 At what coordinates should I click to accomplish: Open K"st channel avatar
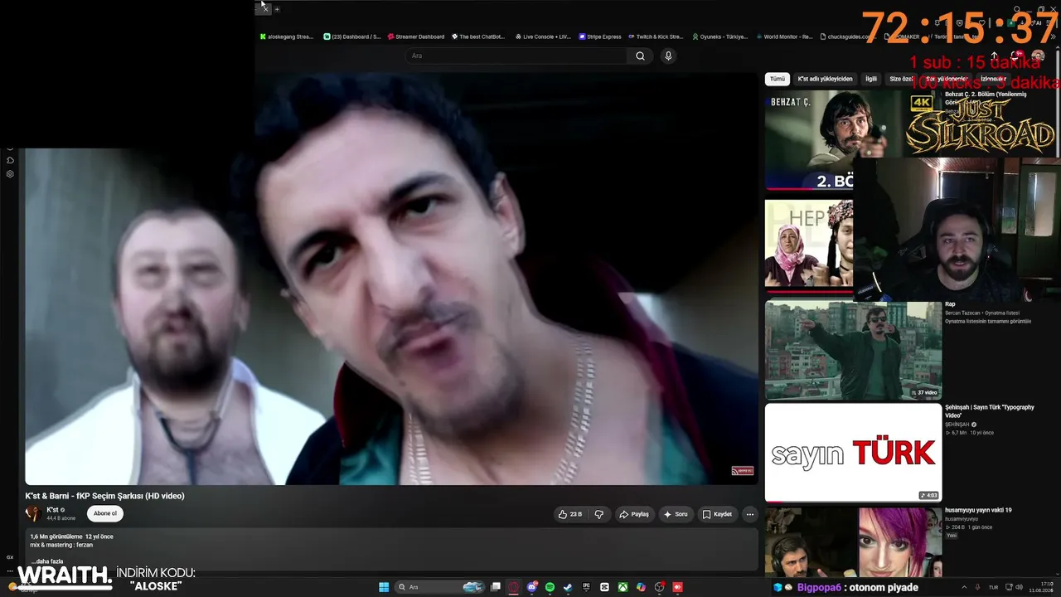(x=34, y=513)
